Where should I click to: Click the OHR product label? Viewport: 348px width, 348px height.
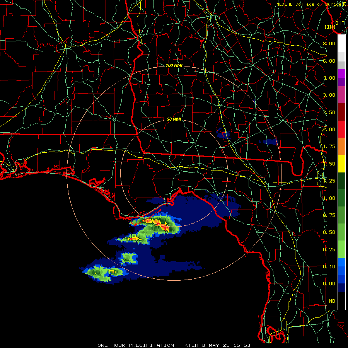(339, 23)
